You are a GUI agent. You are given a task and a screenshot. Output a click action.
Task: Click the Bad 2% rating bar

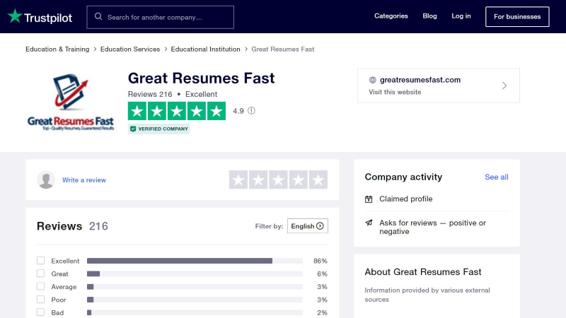coord(195,312)
